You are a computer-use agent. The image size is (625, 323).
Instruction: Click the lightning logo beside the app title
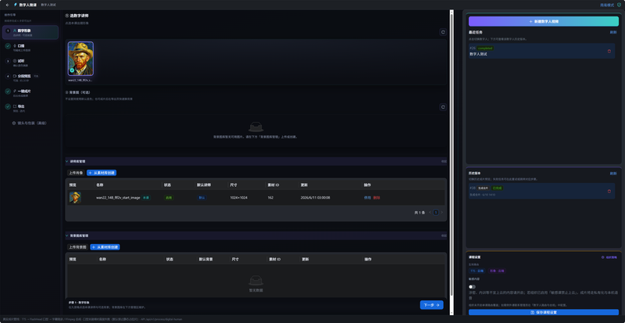point(16,5)
